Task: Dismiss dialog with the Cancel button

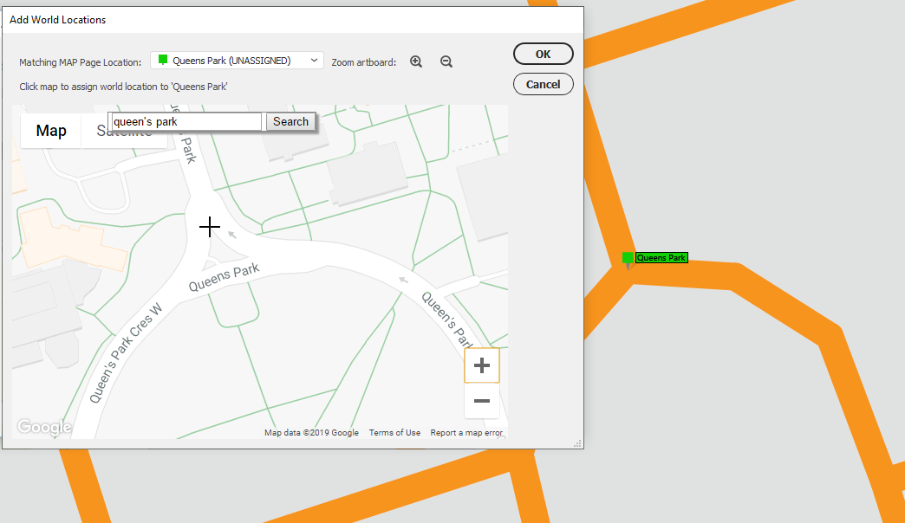Action: [544, 84]
